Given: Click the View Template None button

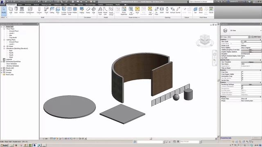Looking at the screenshot, I should point(251,62).
